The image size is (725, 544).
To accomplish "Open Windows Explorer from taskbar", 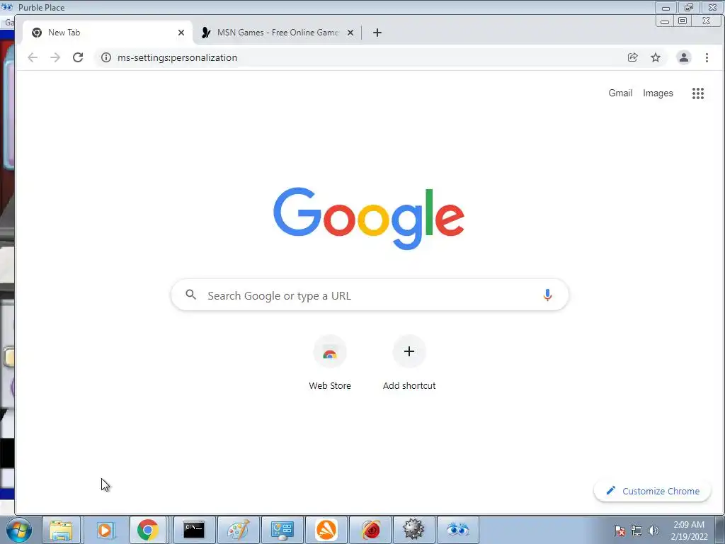I will (61, 530).
